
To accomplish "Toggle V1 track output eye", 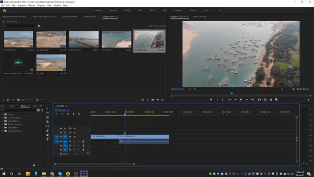I will click(x=75, y=137).
